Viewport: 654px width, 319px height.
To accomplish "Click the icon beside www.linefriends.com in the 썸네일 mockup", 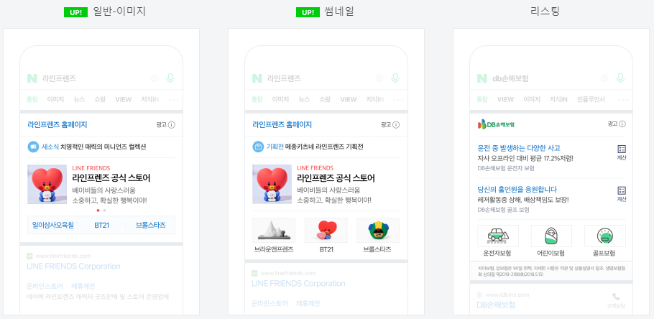I will [254, 273].
